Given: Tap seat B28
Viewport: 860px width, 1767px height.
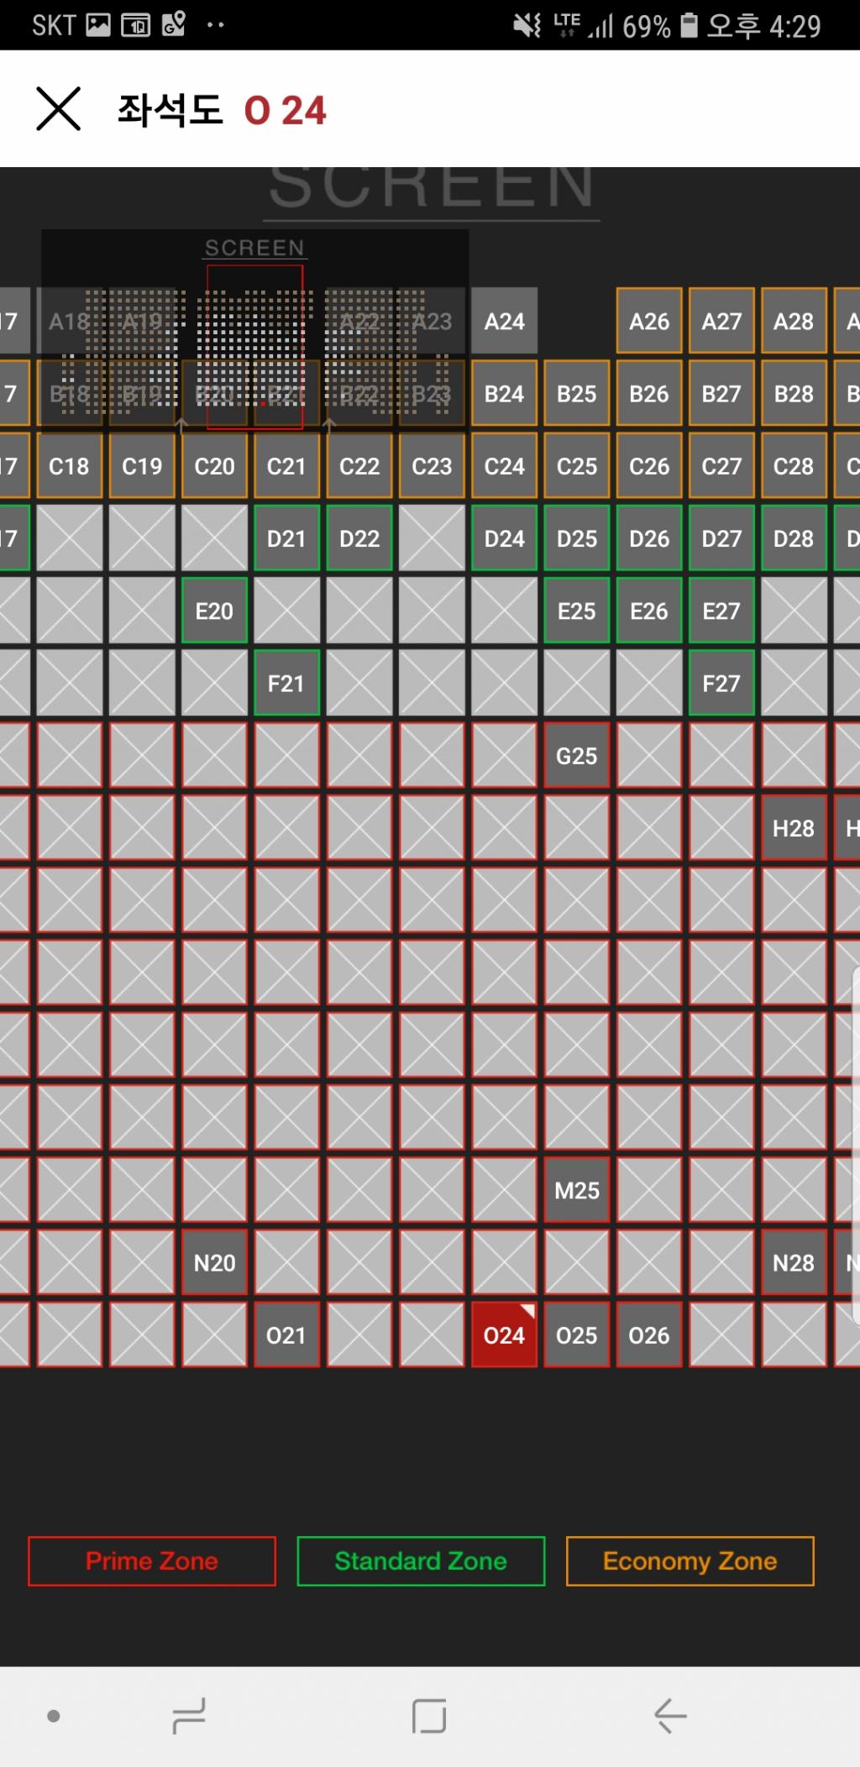Looking at the screenshot, I should (794, 394).
